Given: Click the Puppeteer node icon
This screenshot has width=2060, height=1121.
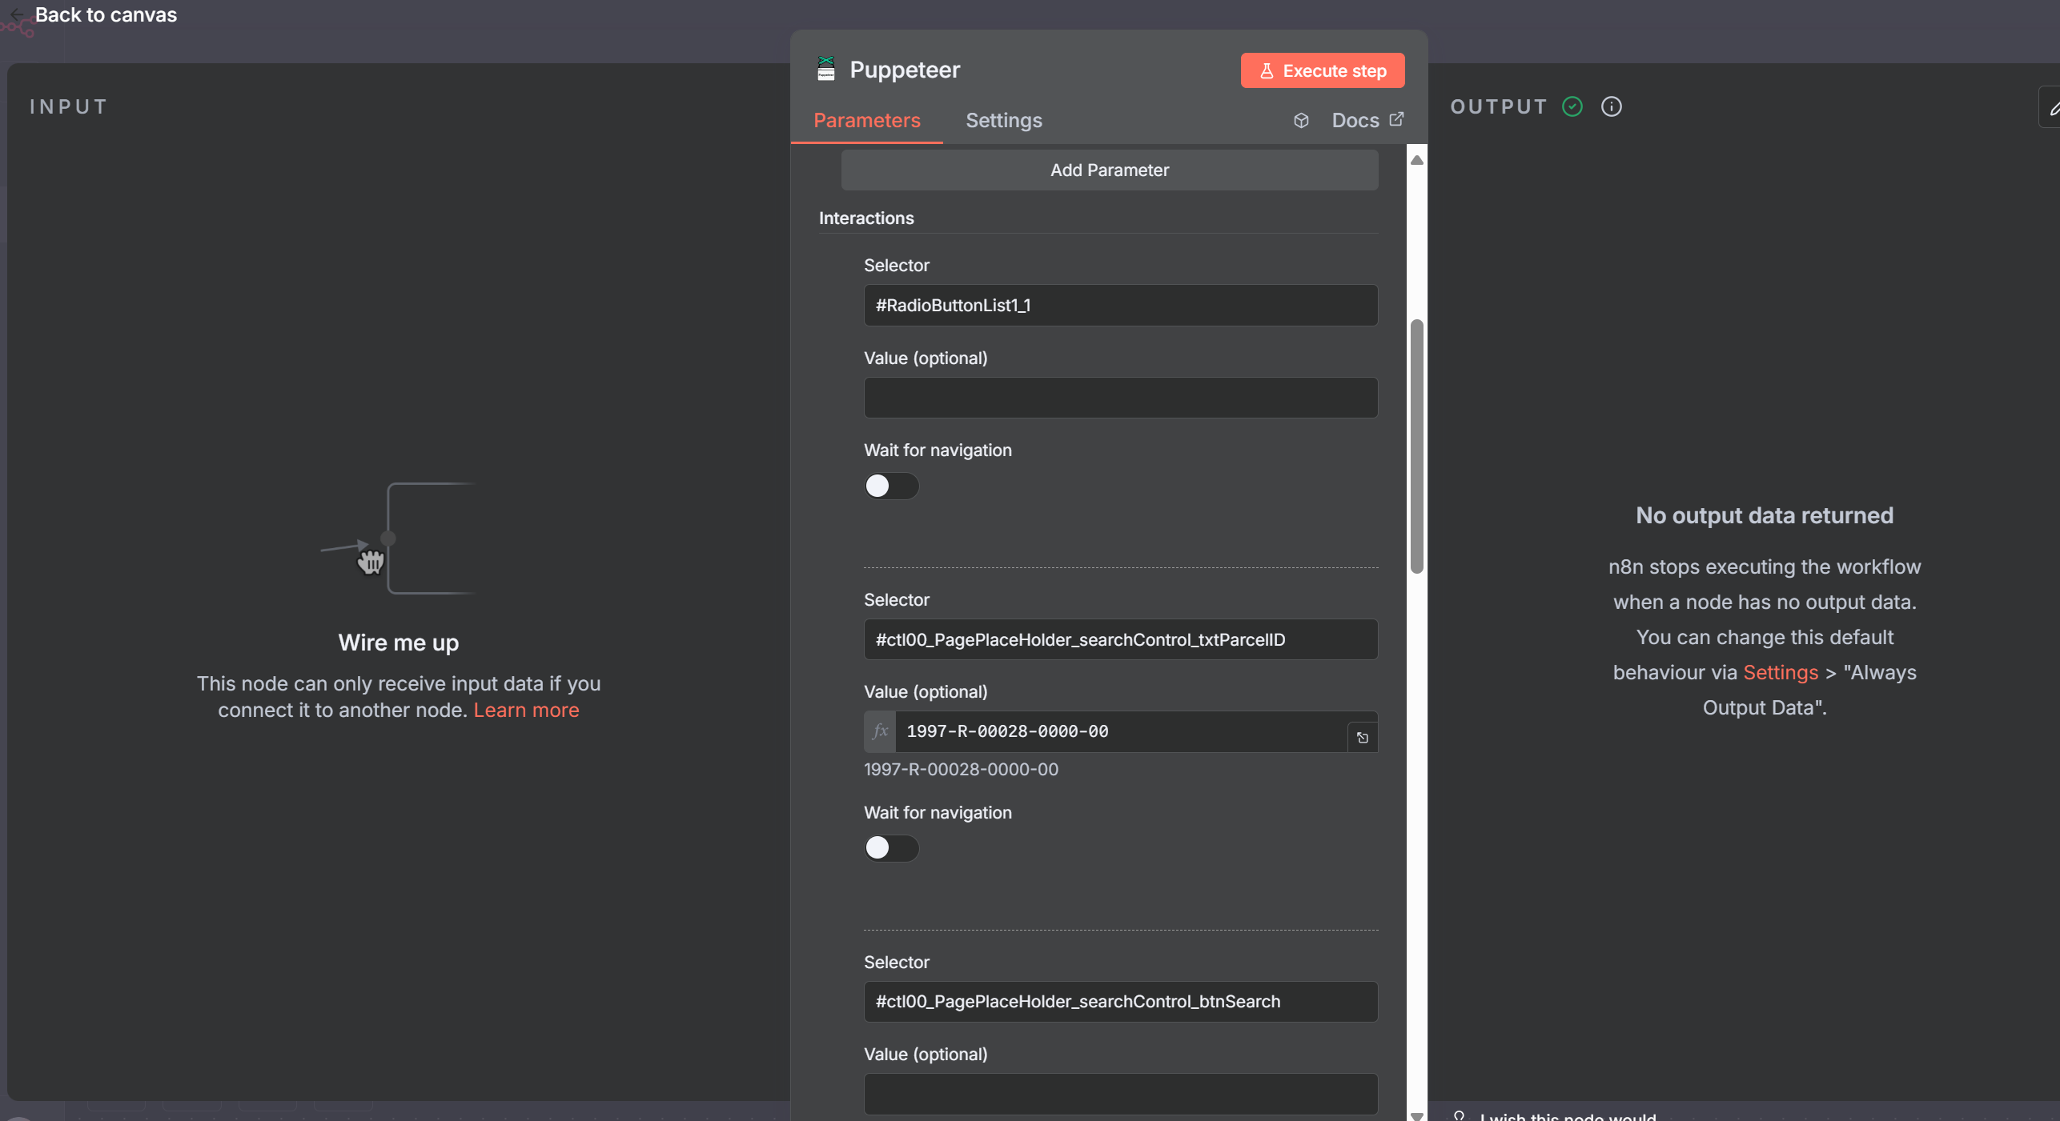Looking at the screenshot, I should click(825, 69).
